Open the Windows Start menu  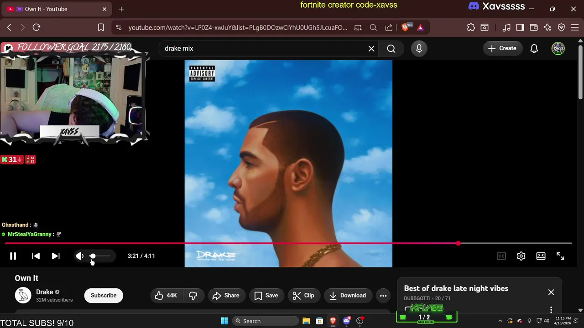(224, 321)
